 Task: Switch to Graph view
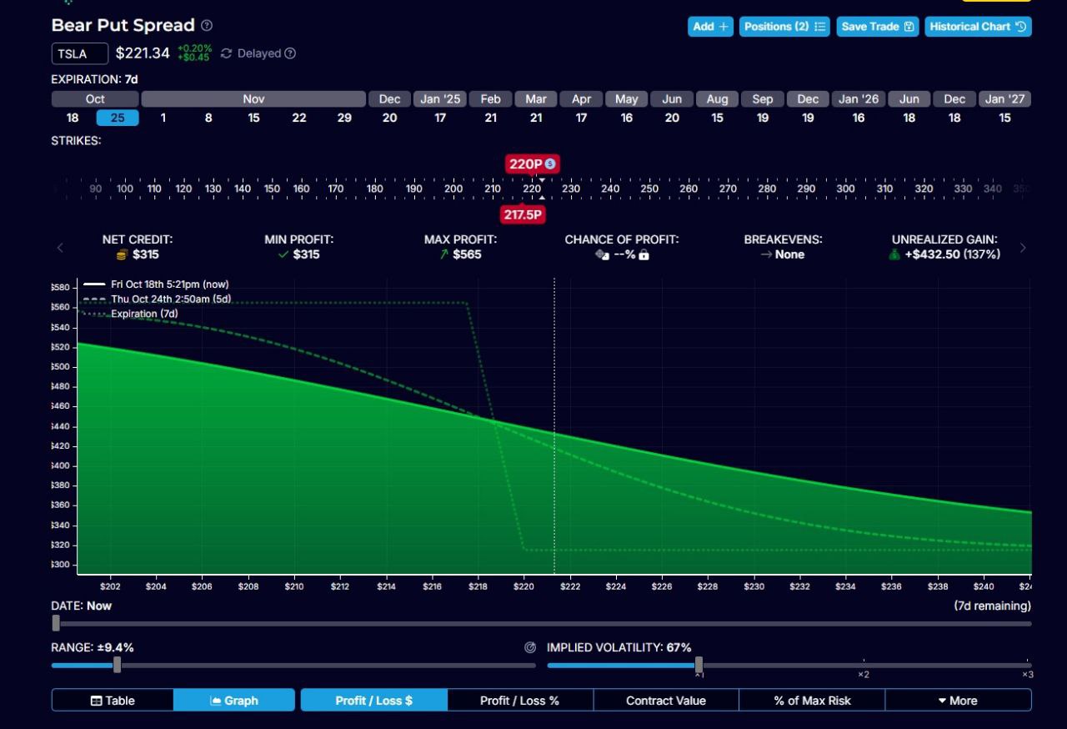[x=234, y=701]
